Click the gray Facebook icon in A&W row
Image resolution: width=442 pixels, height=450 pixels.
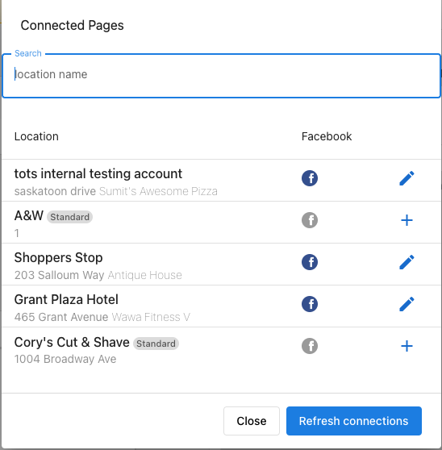pos(310,220)
